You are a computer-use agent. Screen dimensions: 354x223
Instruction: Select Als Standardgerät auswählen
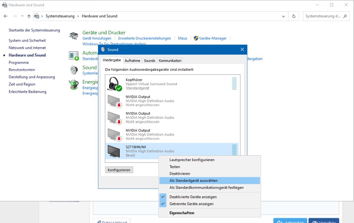(x=210, y=181)
